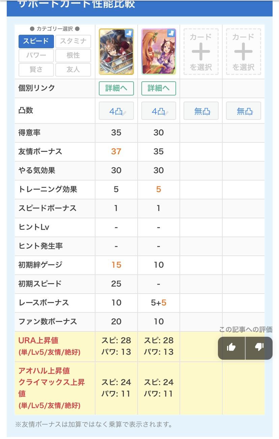Click the speed type badge on second card

tap(171, 33)
